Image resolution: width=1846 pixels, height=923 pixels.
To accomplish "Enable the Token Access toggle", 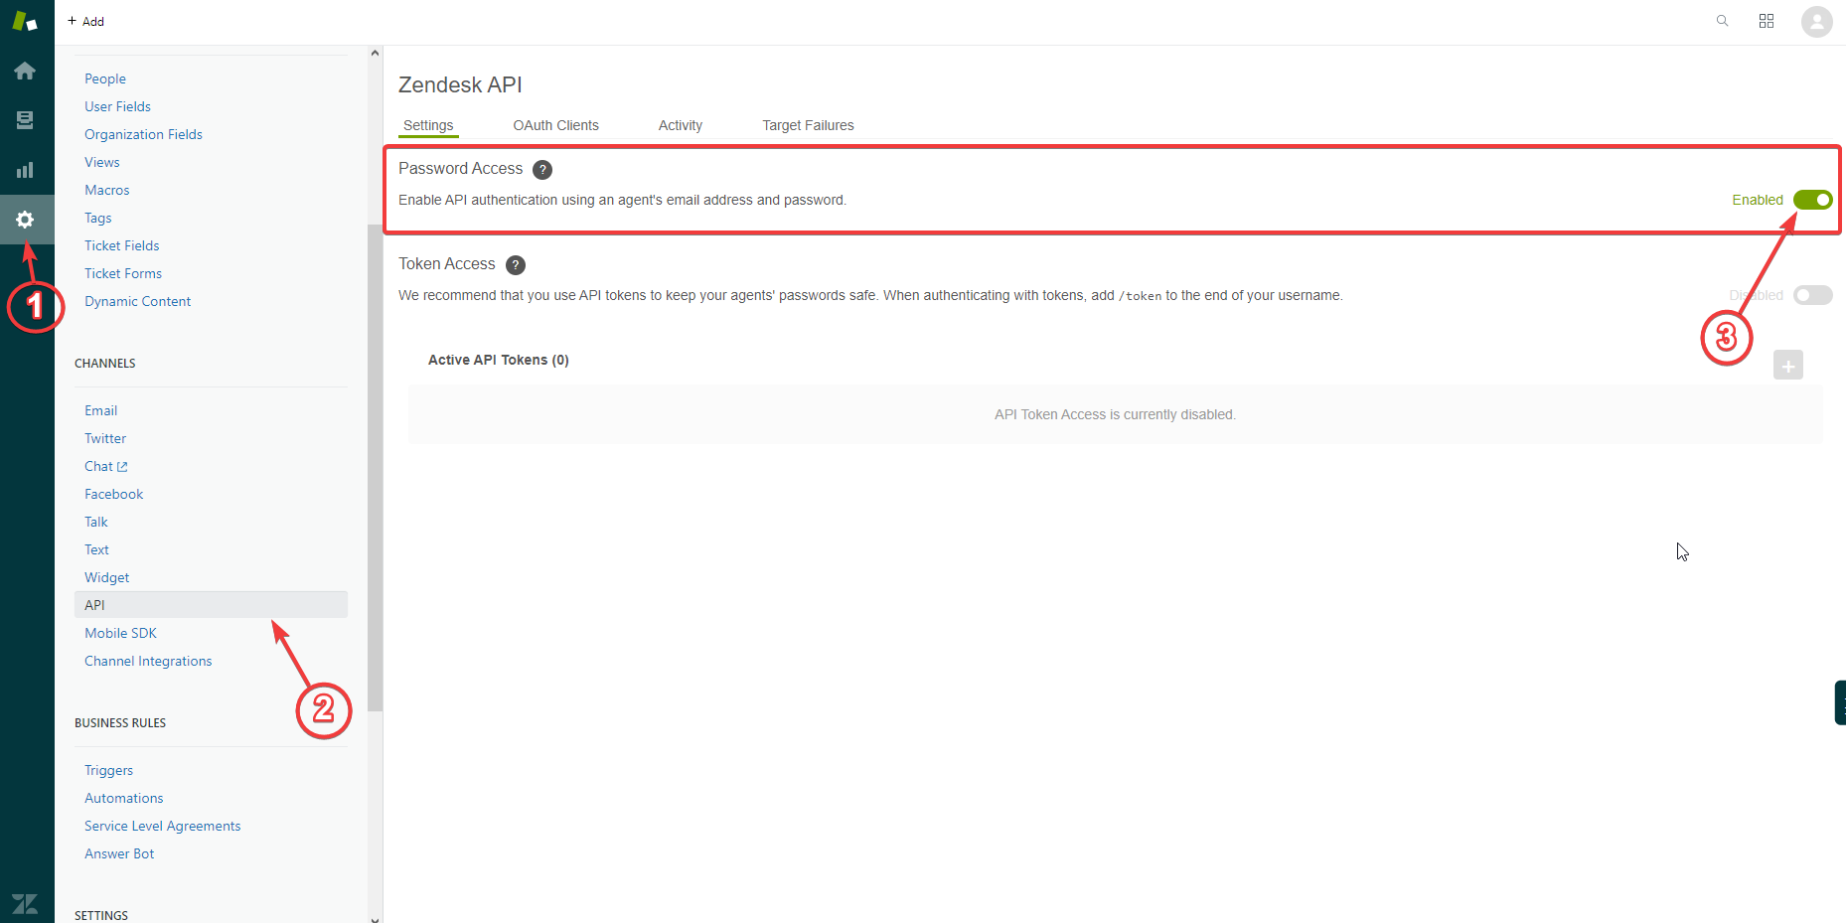I will click(1813, 295).
